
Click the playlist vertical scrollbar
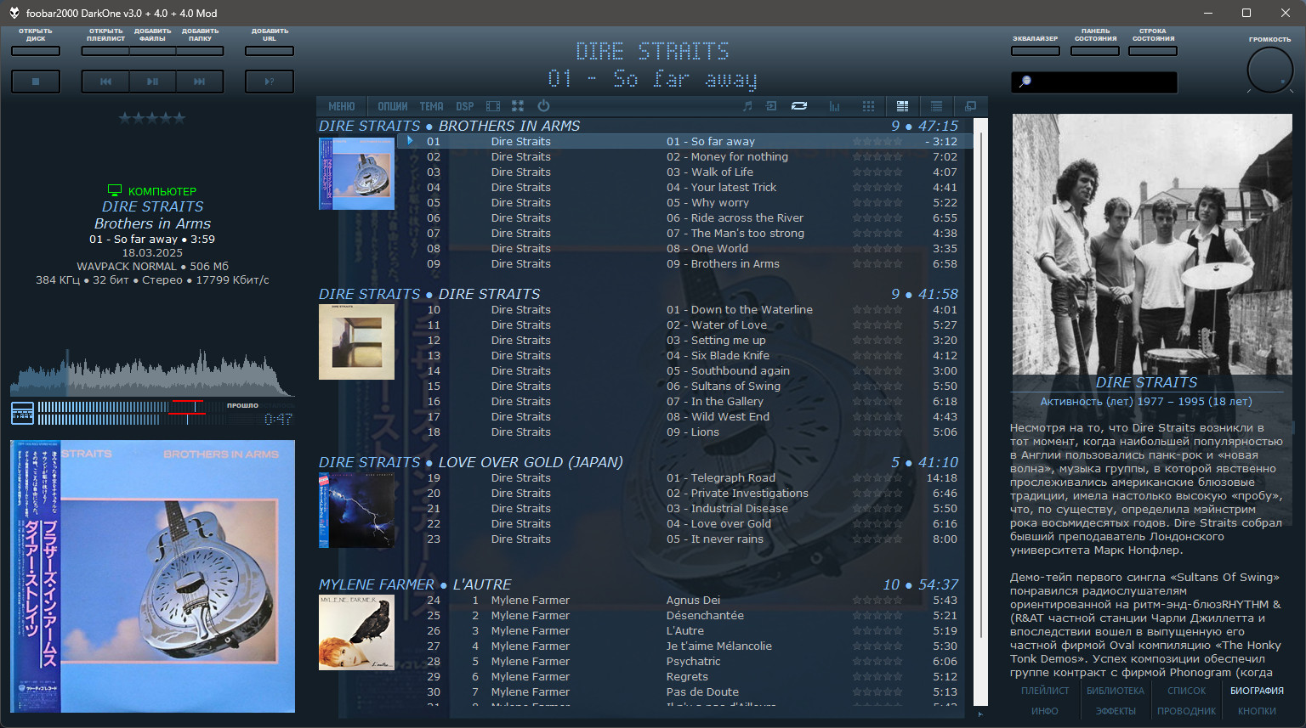[980, 412]
